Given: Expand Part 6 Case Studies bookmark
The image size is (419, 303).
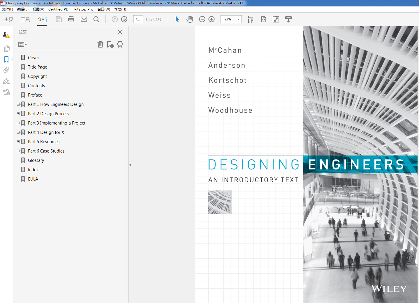Looking at the screenshot, I should tap(18, 151).
